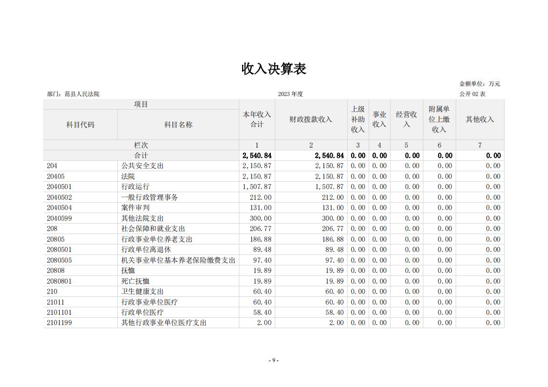
Task: Click subject code 21011
Action: [56, 302]
